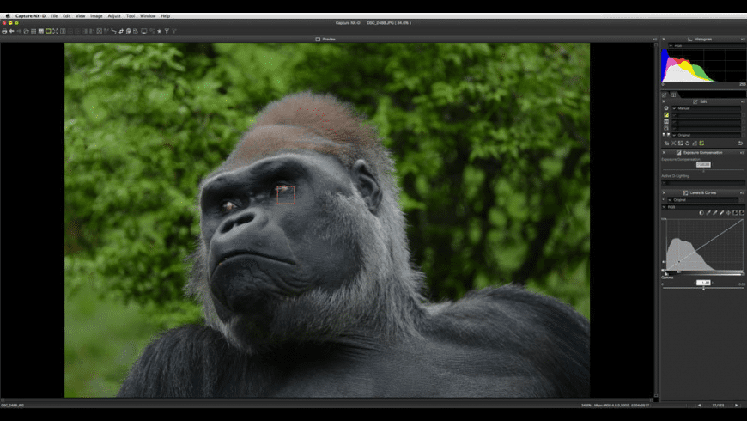The image size is (747, 421).
Task: Toggle the Preview checkbox above the image
Action: [318, 40]
